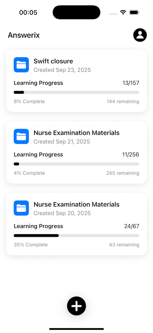Tap the clock showing 00:05
153x333 pixels.
pyautogui.click(x=28, y=12)
